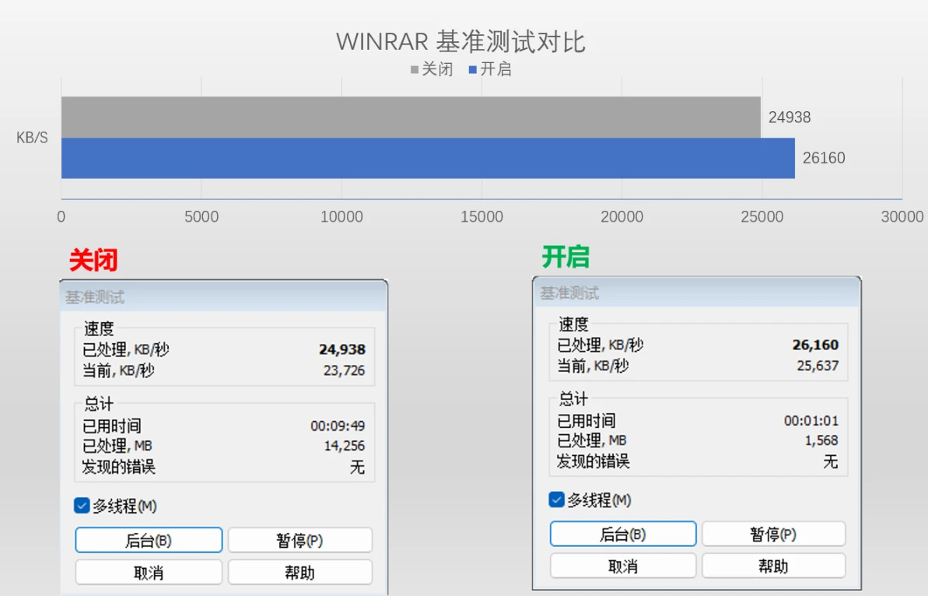The image size is (928, 596).
Task: Click the 26,160 speed value
Action: (x=815, y=345)
